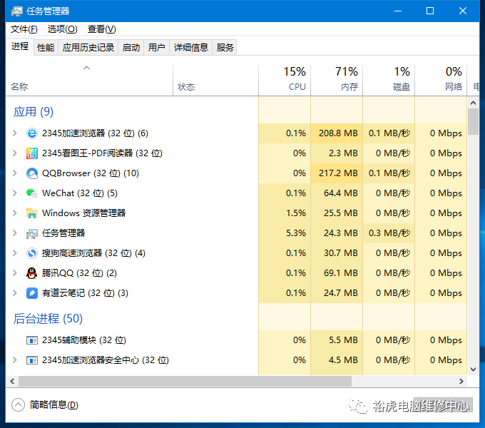The width and height of the screenshot is (485, 428).
Task: Maximize the 任务管理器 window
Action: [x=430, y=11]
